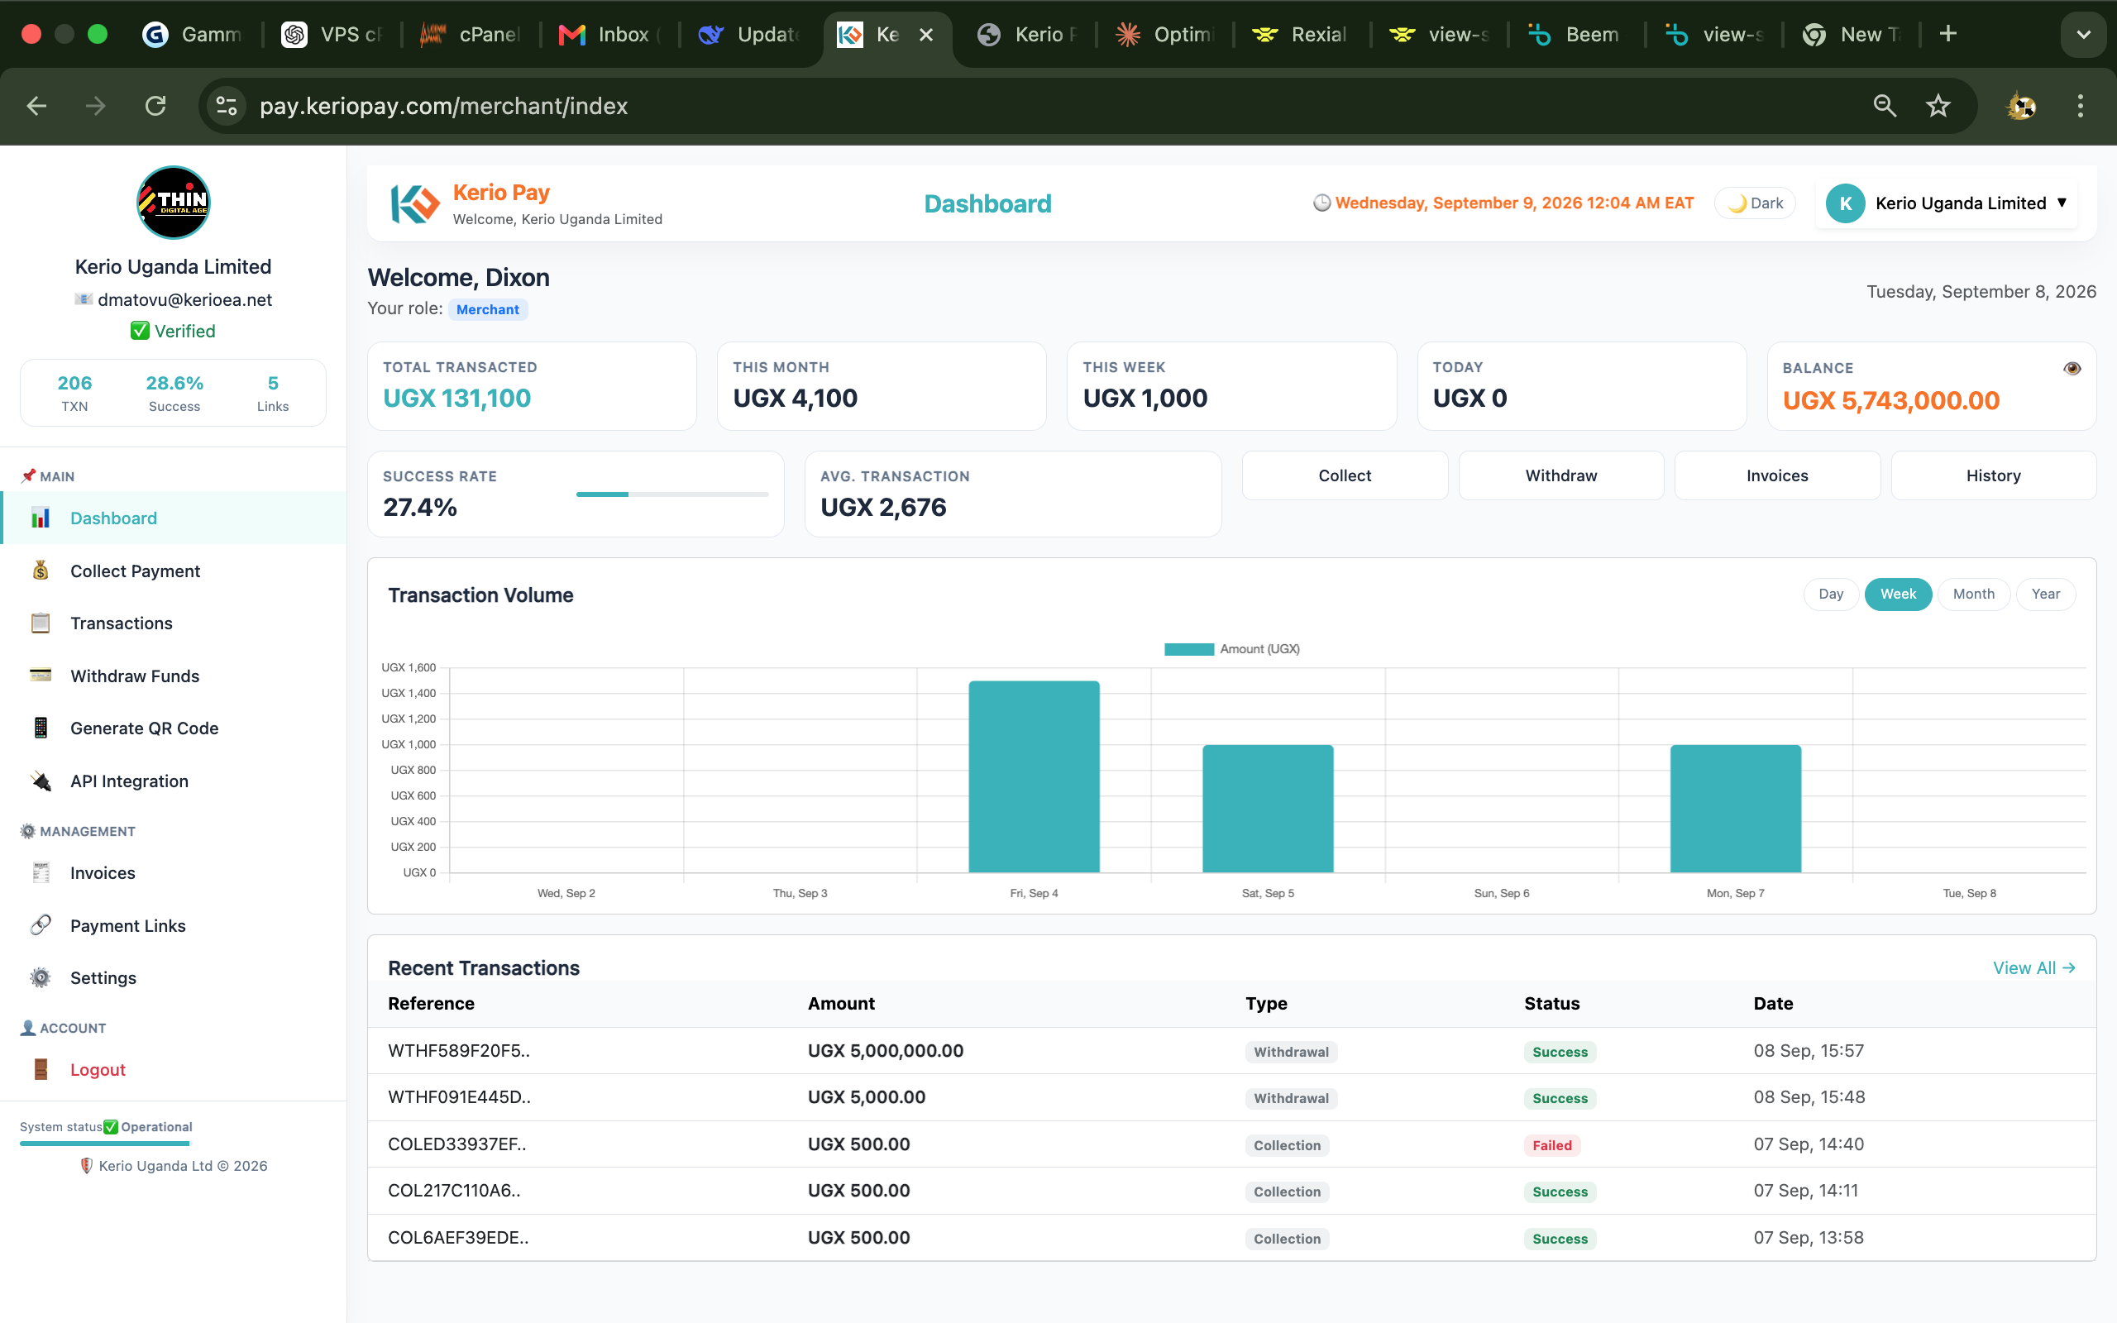Select Month chart range
This screenshot has height=1323, width=2117.
coord(1974,595)
